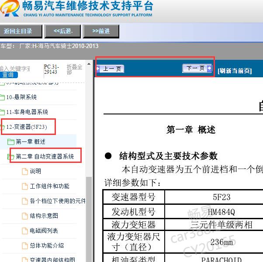Open 各个档位下使用的元件 page
This screenshot has width=263, height=262.
(58, 201)
